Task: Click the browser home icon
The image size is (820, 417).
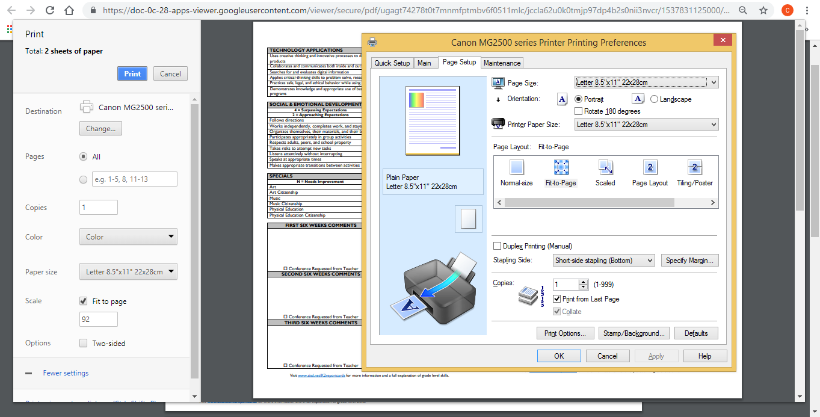Action: (69, 10)
